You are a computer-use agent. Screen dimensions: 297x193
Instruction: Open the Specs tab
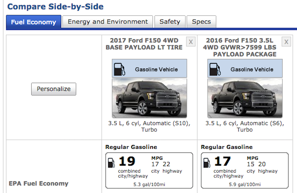pyautogui.click(x=201, y=22)
